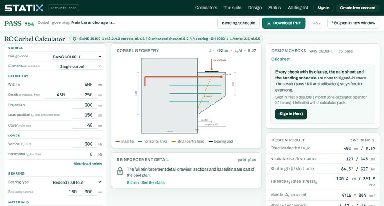384x206 pixels.
Task: Click the Vertical load input showing 300
Action: [x=85, y=144]
